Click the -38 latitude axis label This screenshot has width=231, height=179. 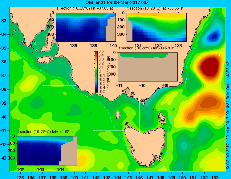click(x=3, y=89)
